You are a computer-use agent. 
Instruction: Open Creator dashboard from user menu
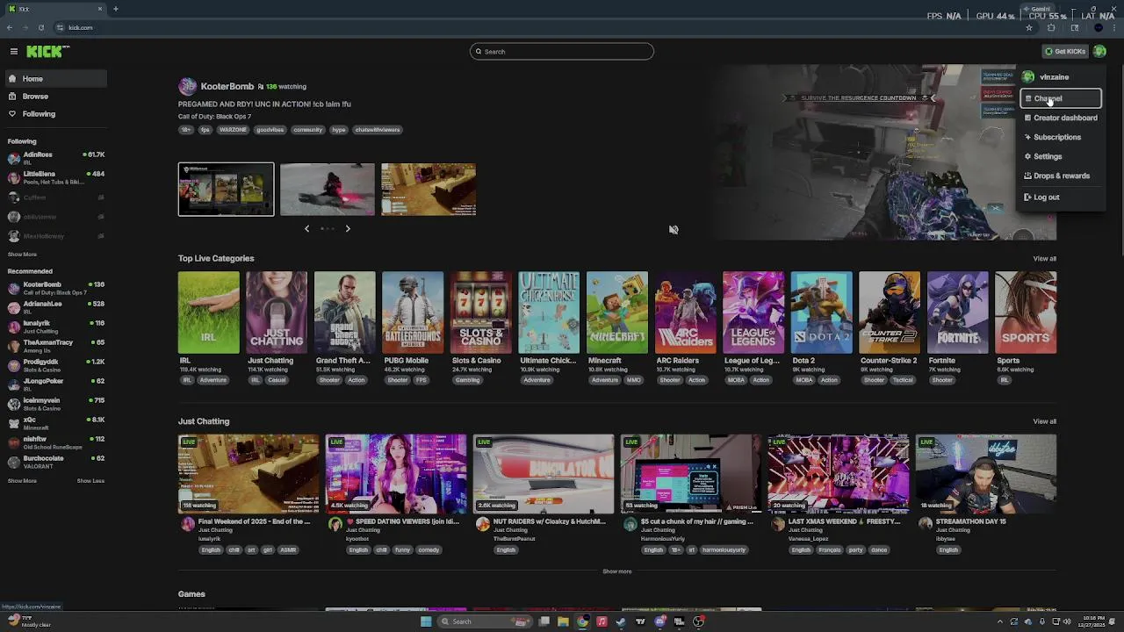1061,118
